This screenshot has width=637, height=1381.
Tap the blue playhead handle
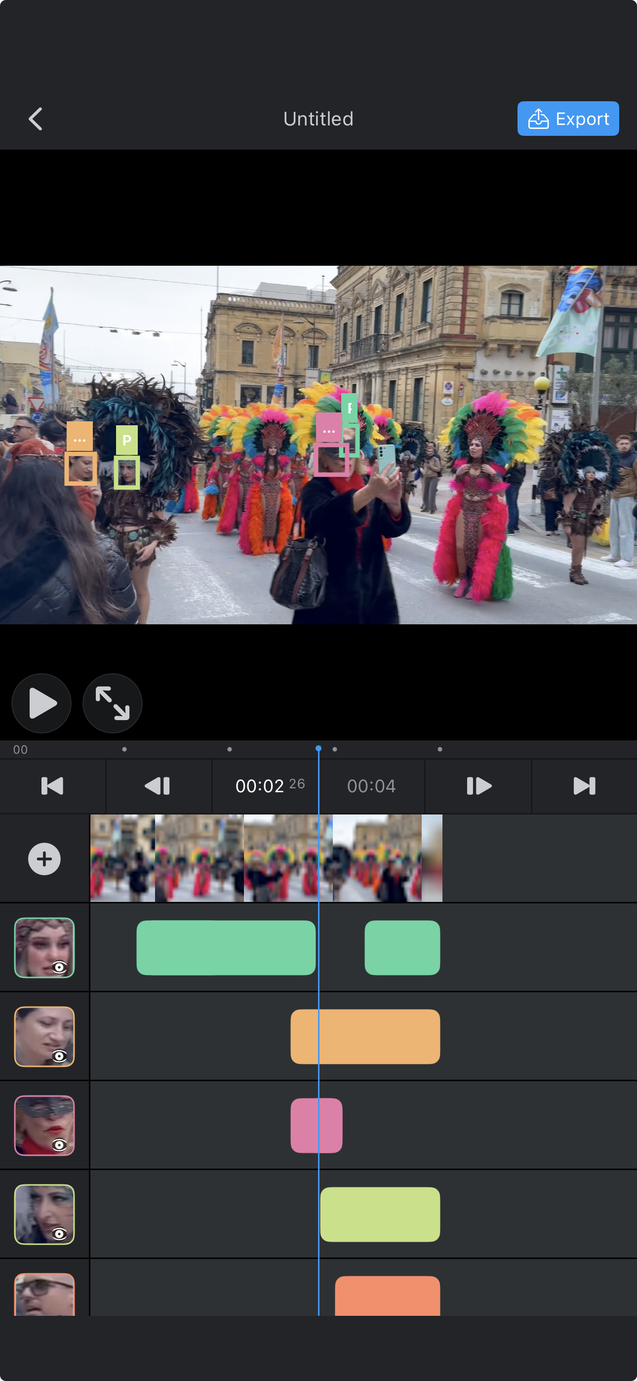click(x=318, y=748)
